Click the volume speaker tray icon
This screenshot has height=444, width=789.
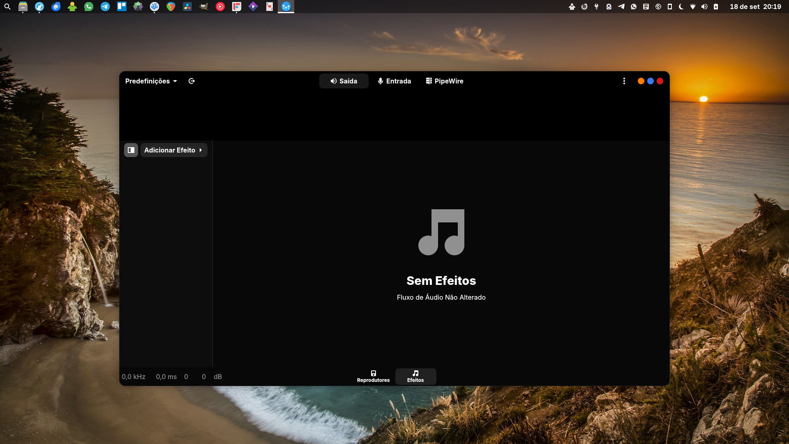(x=704, y=7)
